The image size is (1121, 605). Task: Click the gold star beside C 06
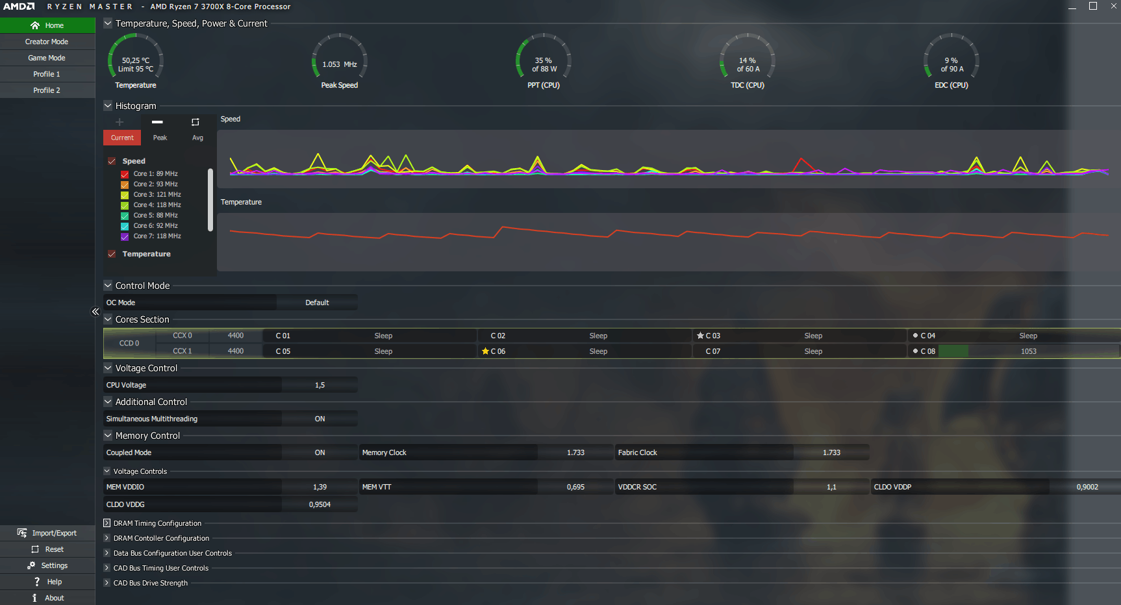[485, 351]
